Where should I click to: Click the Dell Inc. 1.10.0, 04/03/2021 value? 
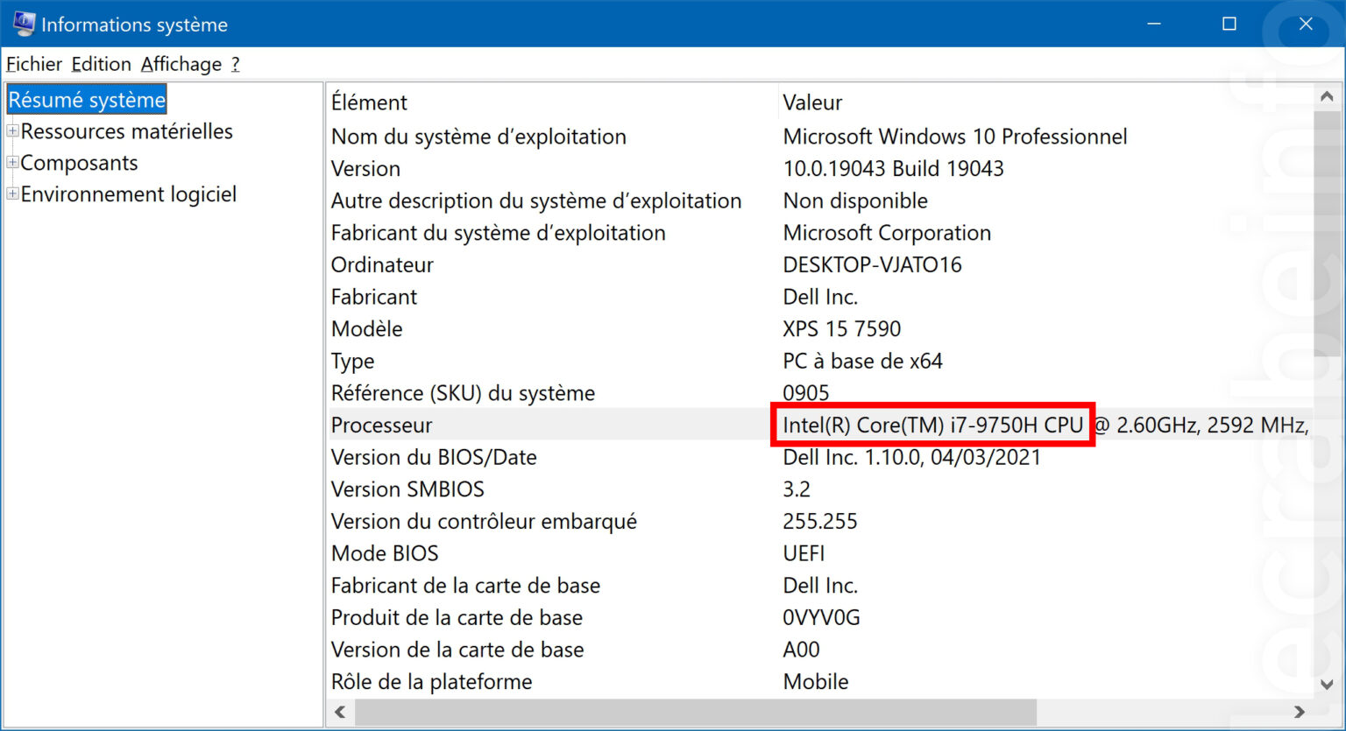click(x=911, y=457)
